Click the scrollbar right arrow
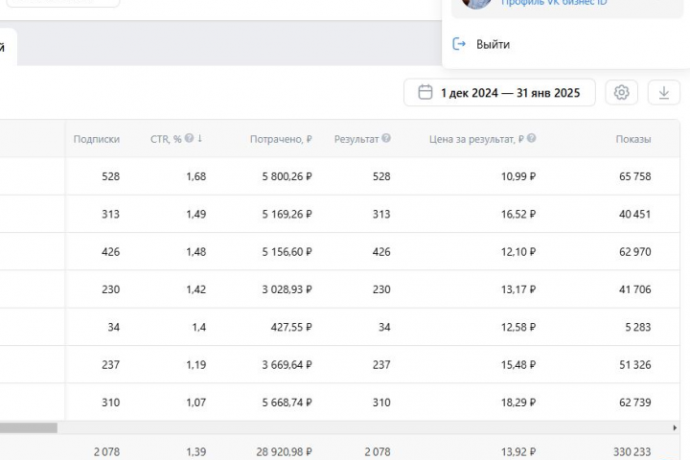 point(675,427)
